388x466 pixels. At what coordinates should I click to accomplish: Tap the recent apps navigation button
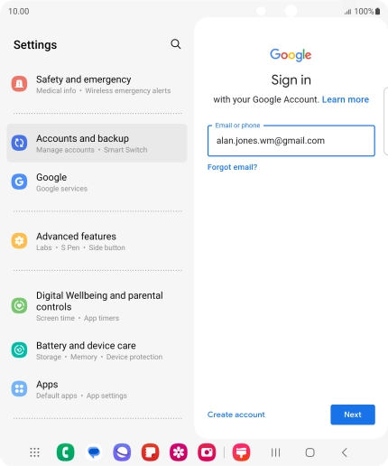pos(275,452)
